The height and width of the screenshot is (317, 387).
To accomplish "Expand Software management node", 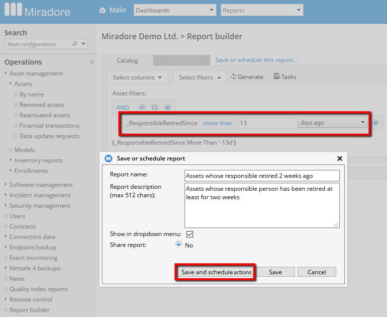I will pos(5,184).
